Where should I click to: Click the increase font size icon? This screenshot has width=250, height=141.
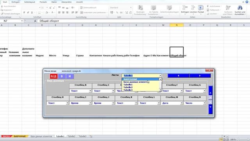[x=50, y=8]
